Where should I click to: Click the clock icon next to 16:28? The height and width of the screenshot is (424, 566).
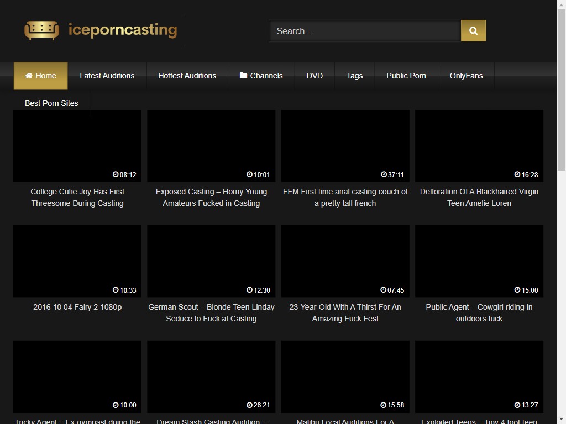click(x=517, y=174)
